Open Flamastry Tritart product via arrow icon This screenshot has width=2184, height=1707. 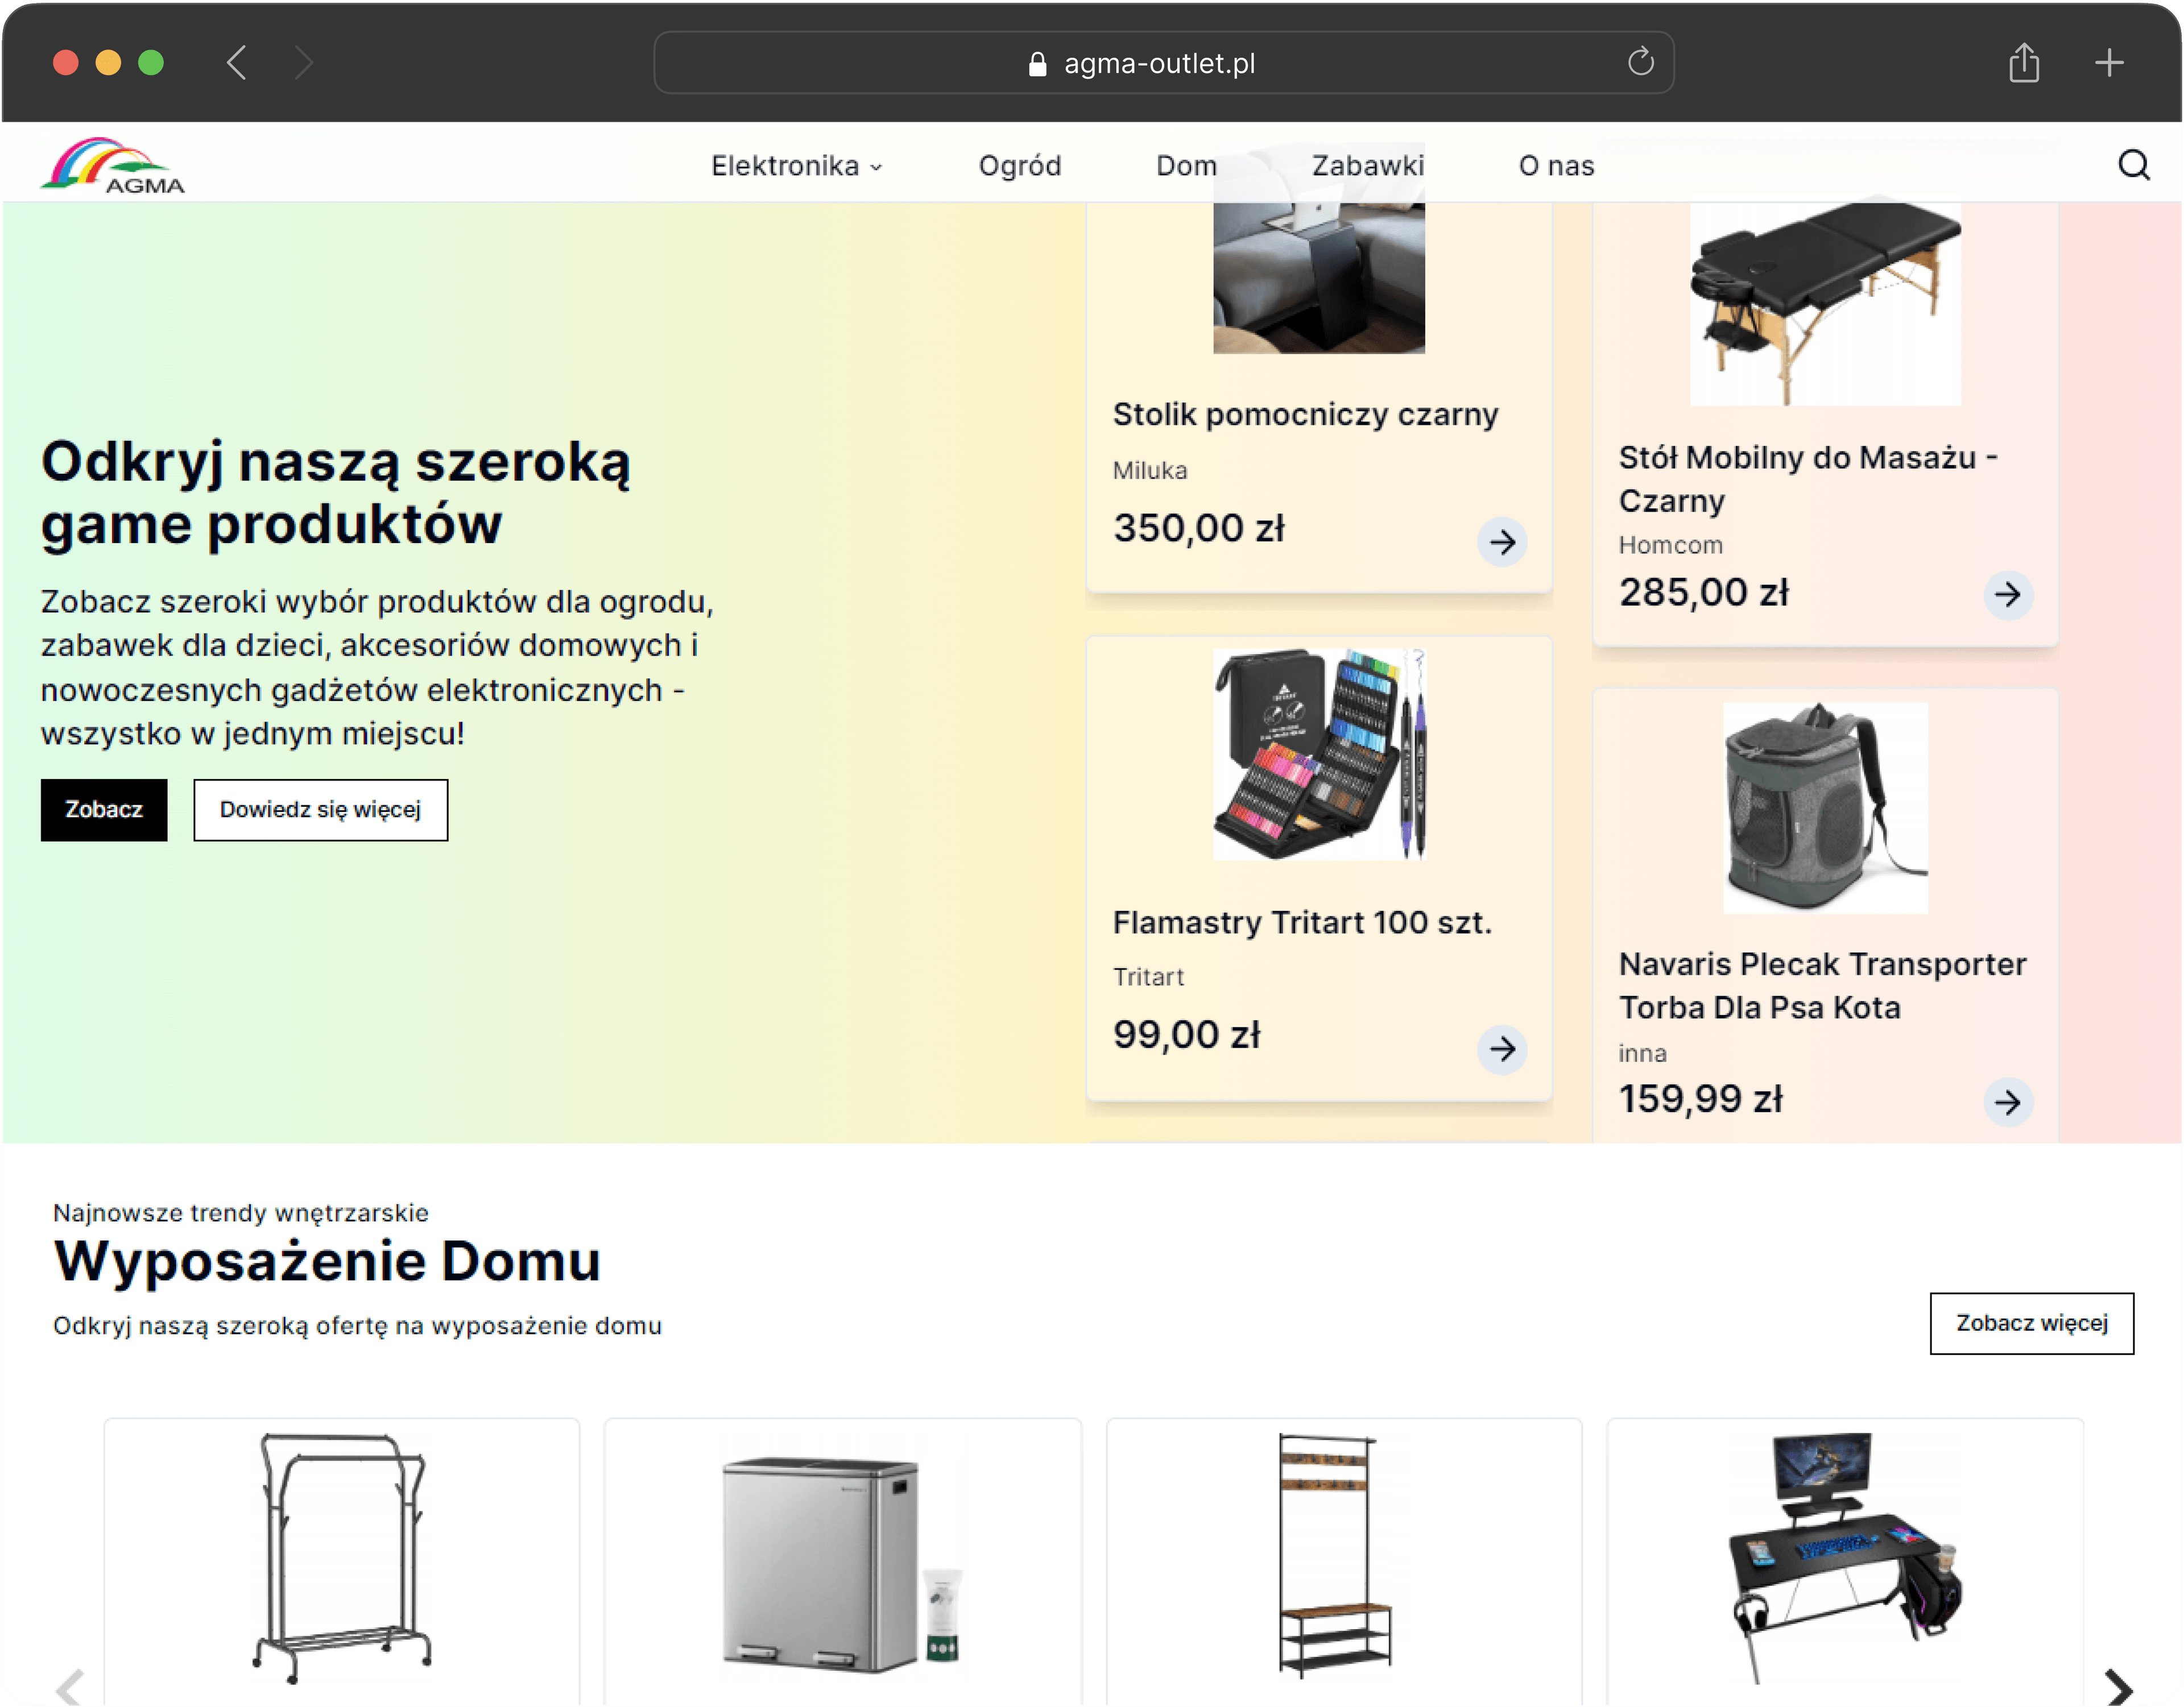1503,1050
